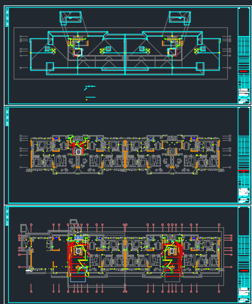
Task: Pick the upper-right roof detail on top sheet
Action: [180, 18]
